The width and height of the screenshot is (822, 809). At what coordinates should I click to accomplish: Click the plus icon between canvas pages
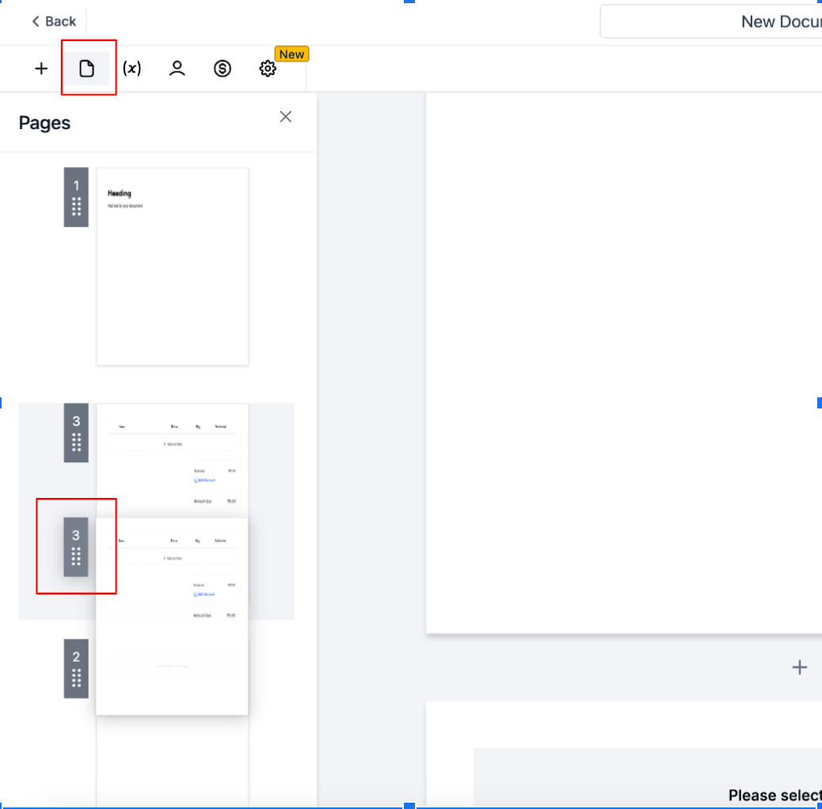click(800, 667)
